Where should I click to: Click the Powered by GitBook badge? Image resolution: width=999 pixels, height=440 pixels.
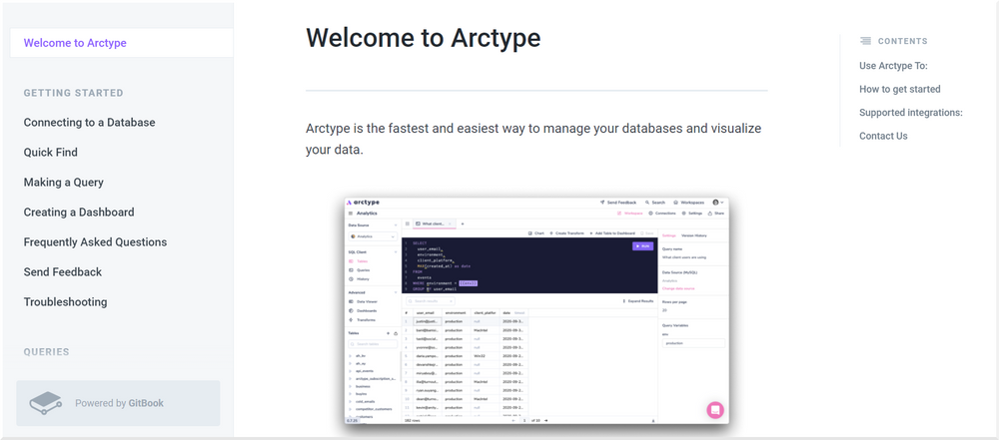click(118, 403)
